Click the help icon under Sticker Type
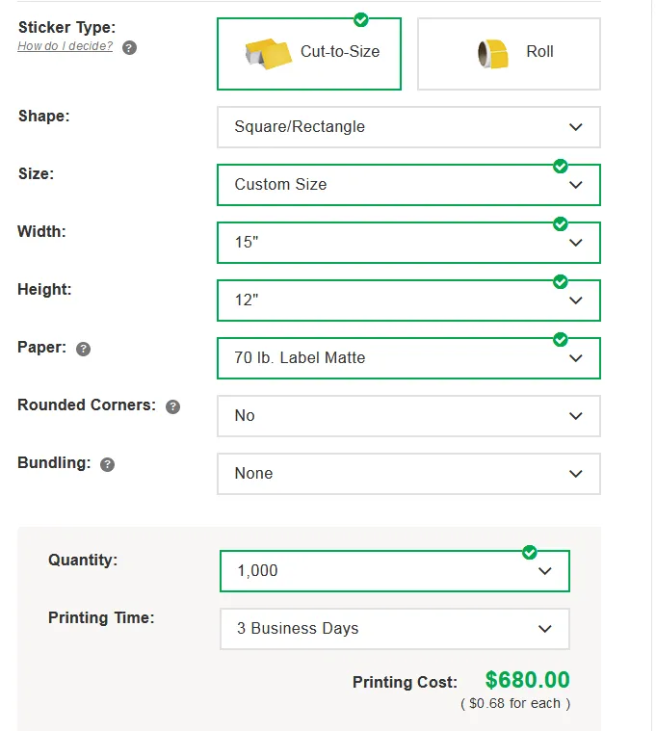 click(130, 47)
